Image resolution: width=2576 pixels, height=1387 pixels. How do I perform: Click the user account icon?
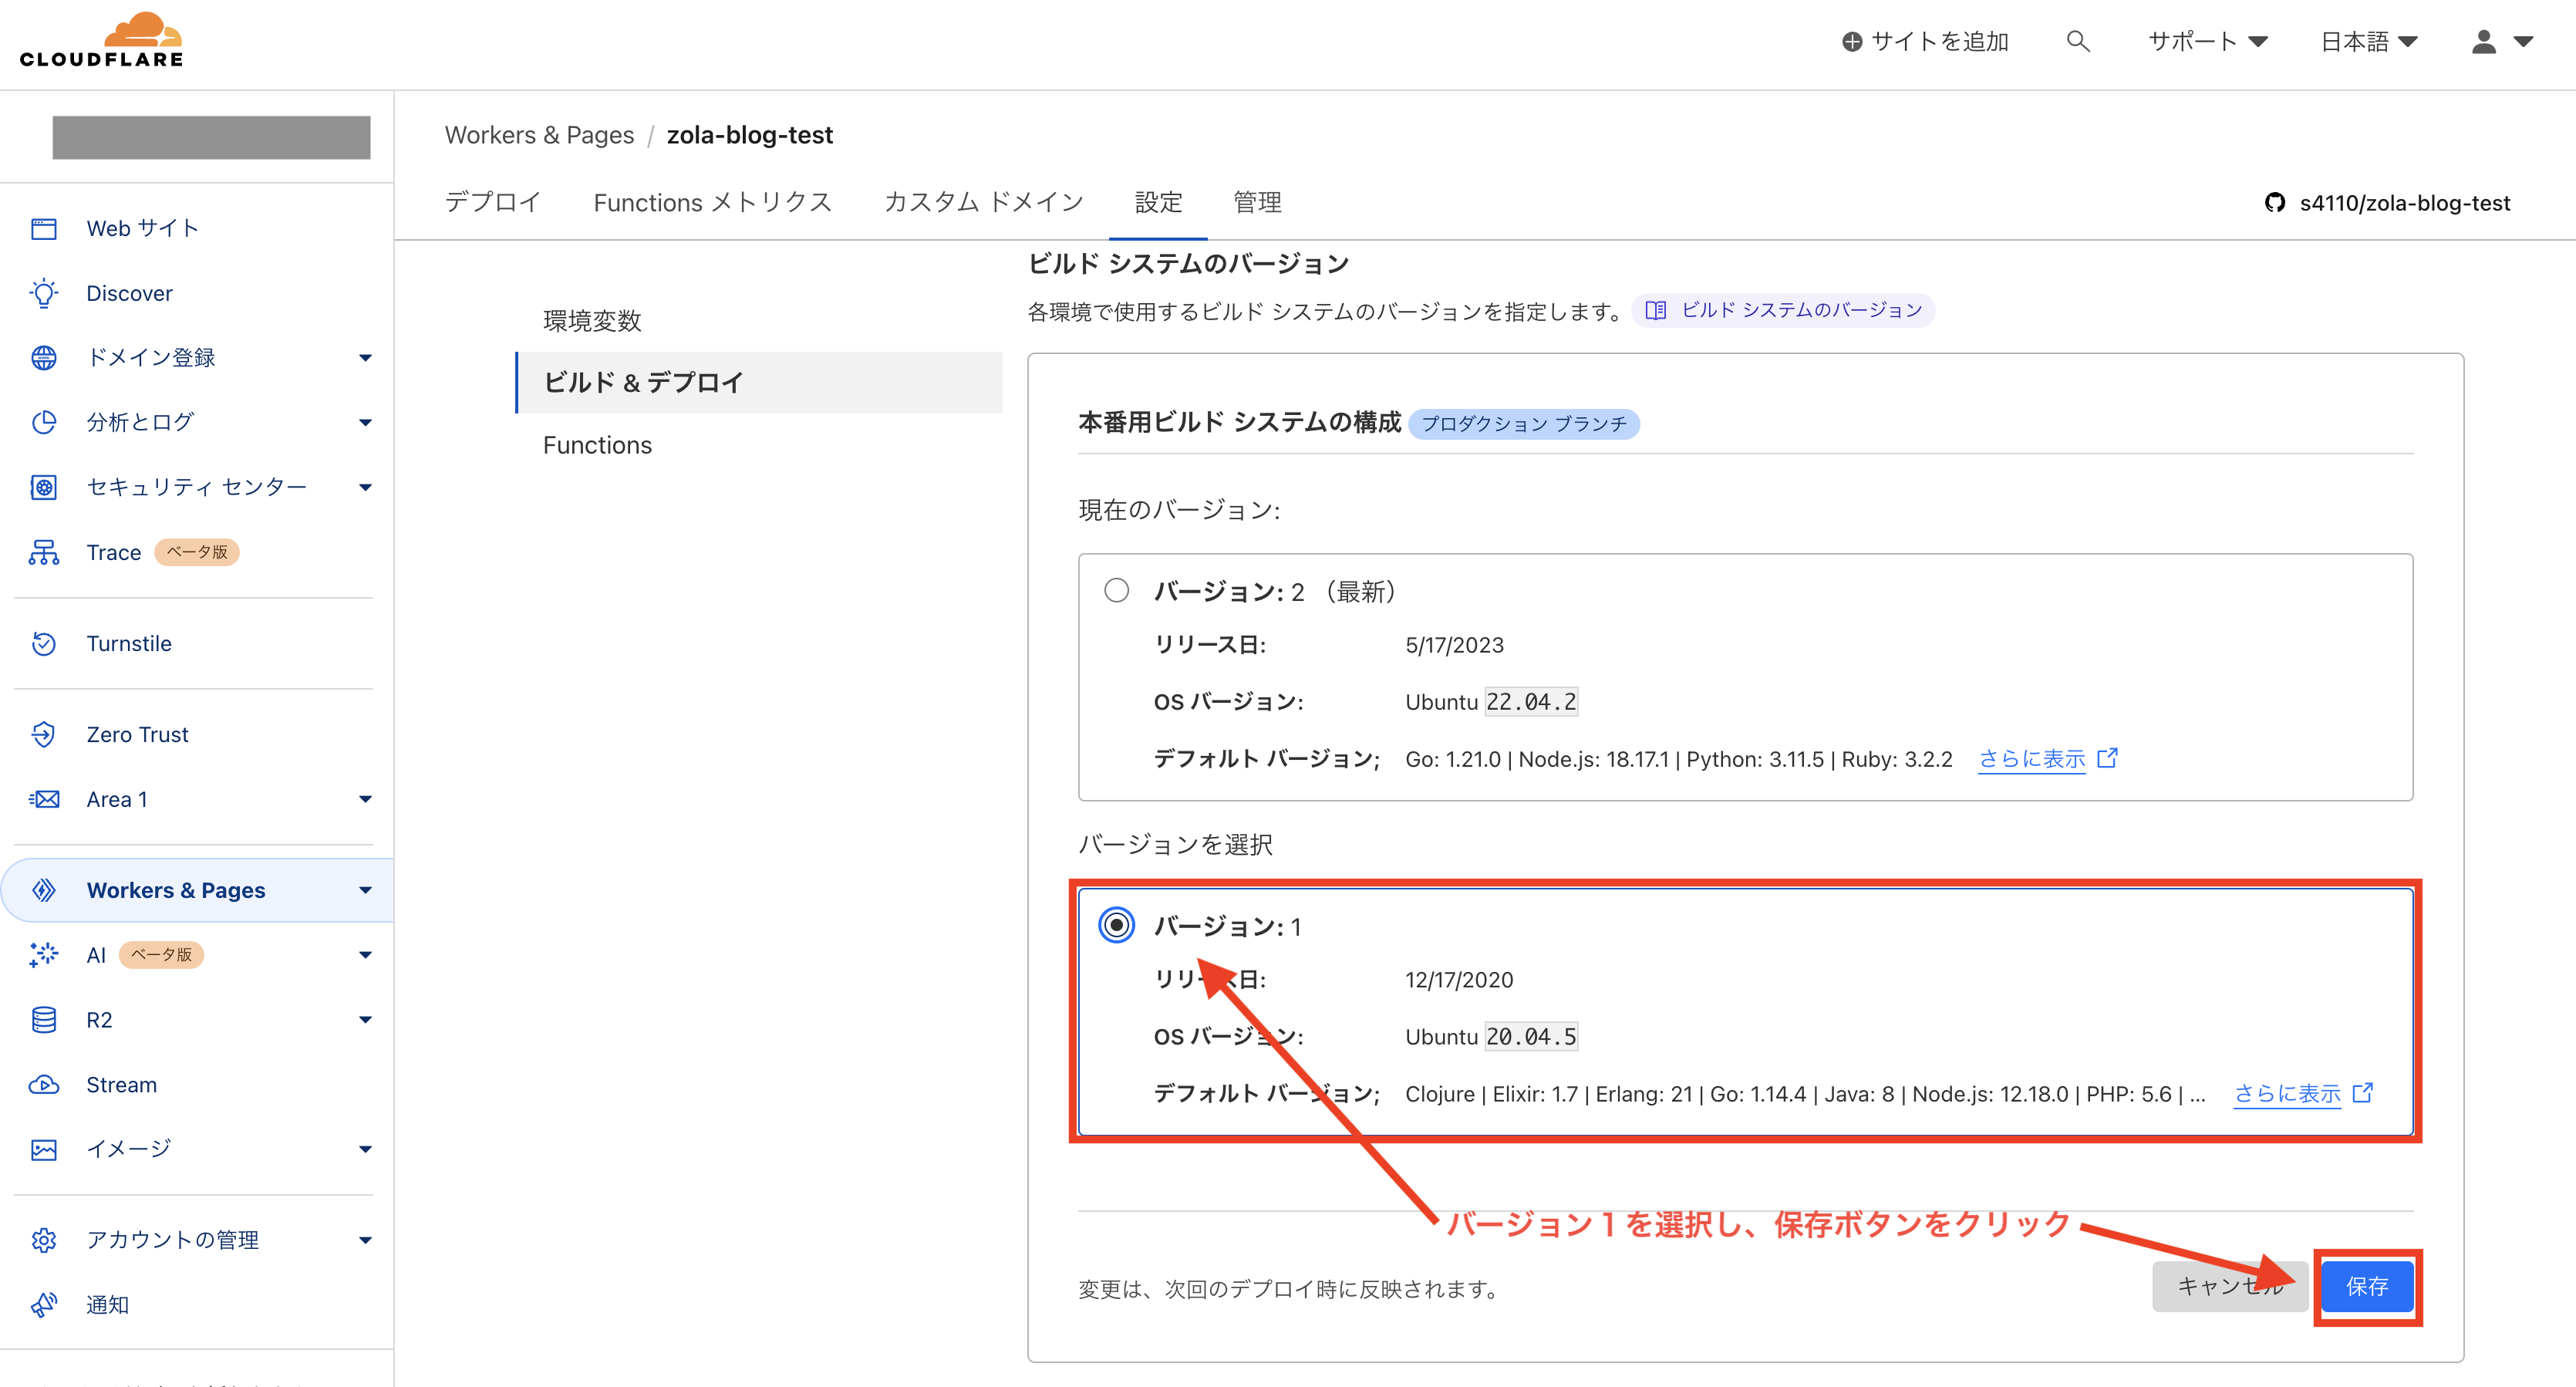click(x=2483, y=41)
